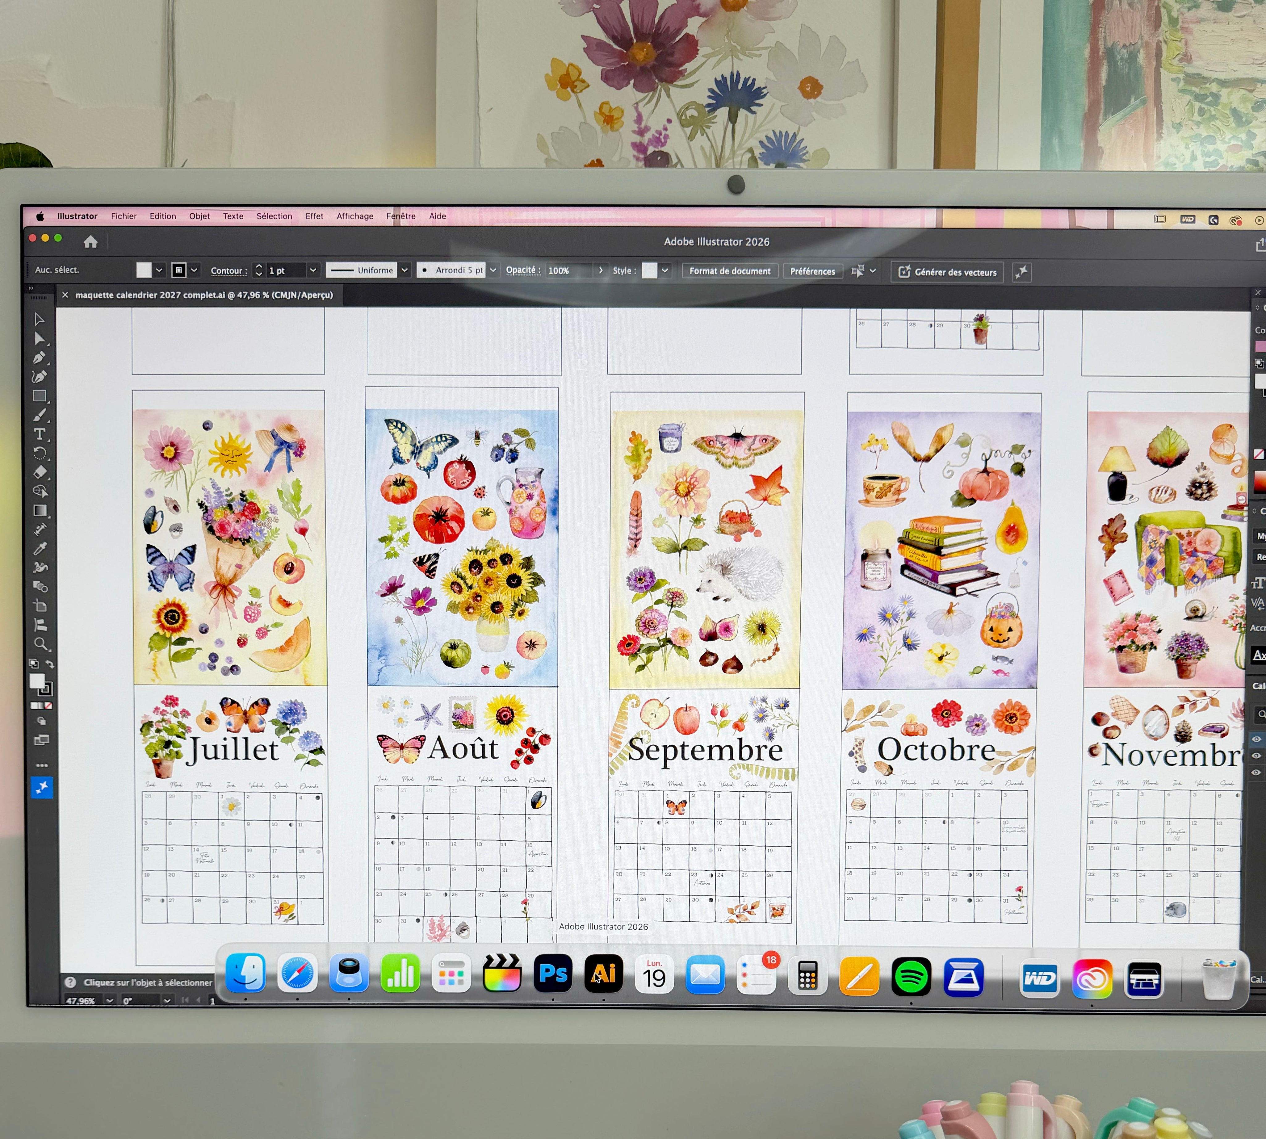Image resolution: width=1266 pixels, height=1139 pixels.
Task: Select the Direct Selection tool
Action: point(40,339)
